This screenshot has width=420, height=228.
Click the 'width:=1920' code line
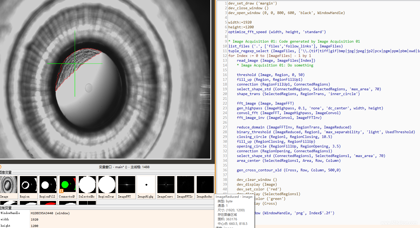coord(240,22)
